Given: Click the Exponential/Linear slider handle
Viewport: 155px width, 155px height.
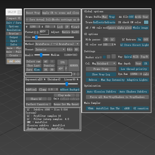Looking at the screenshot, I should pyautogui.click(x=67, y=84).
